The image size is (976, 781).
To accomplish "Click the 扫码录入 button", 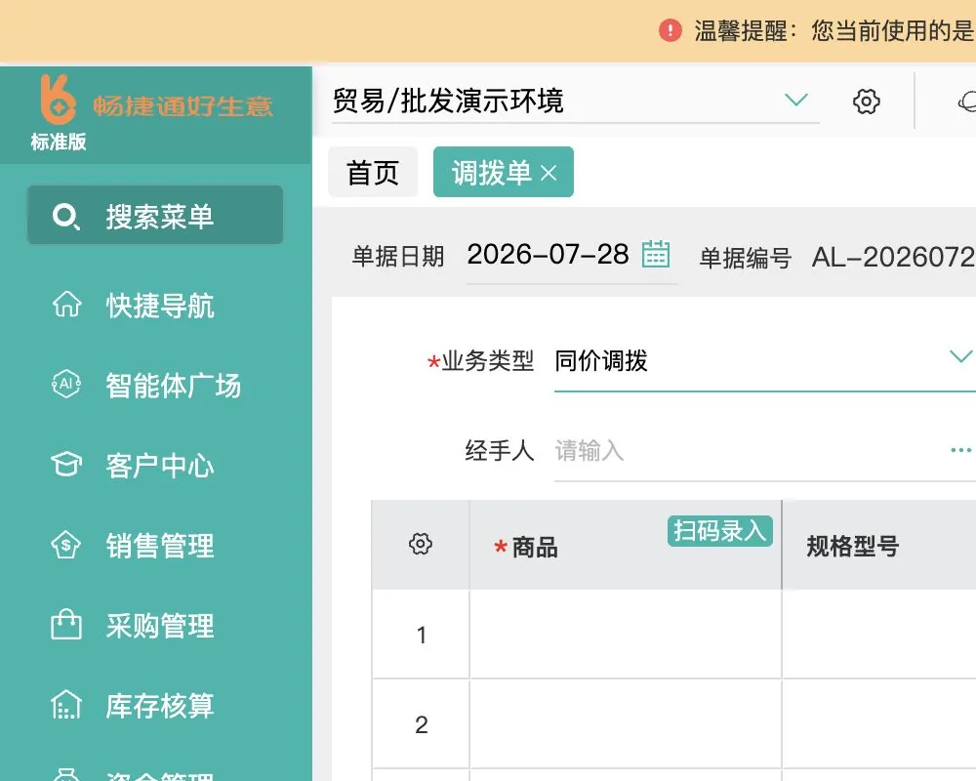I will [x=720, y=531].
